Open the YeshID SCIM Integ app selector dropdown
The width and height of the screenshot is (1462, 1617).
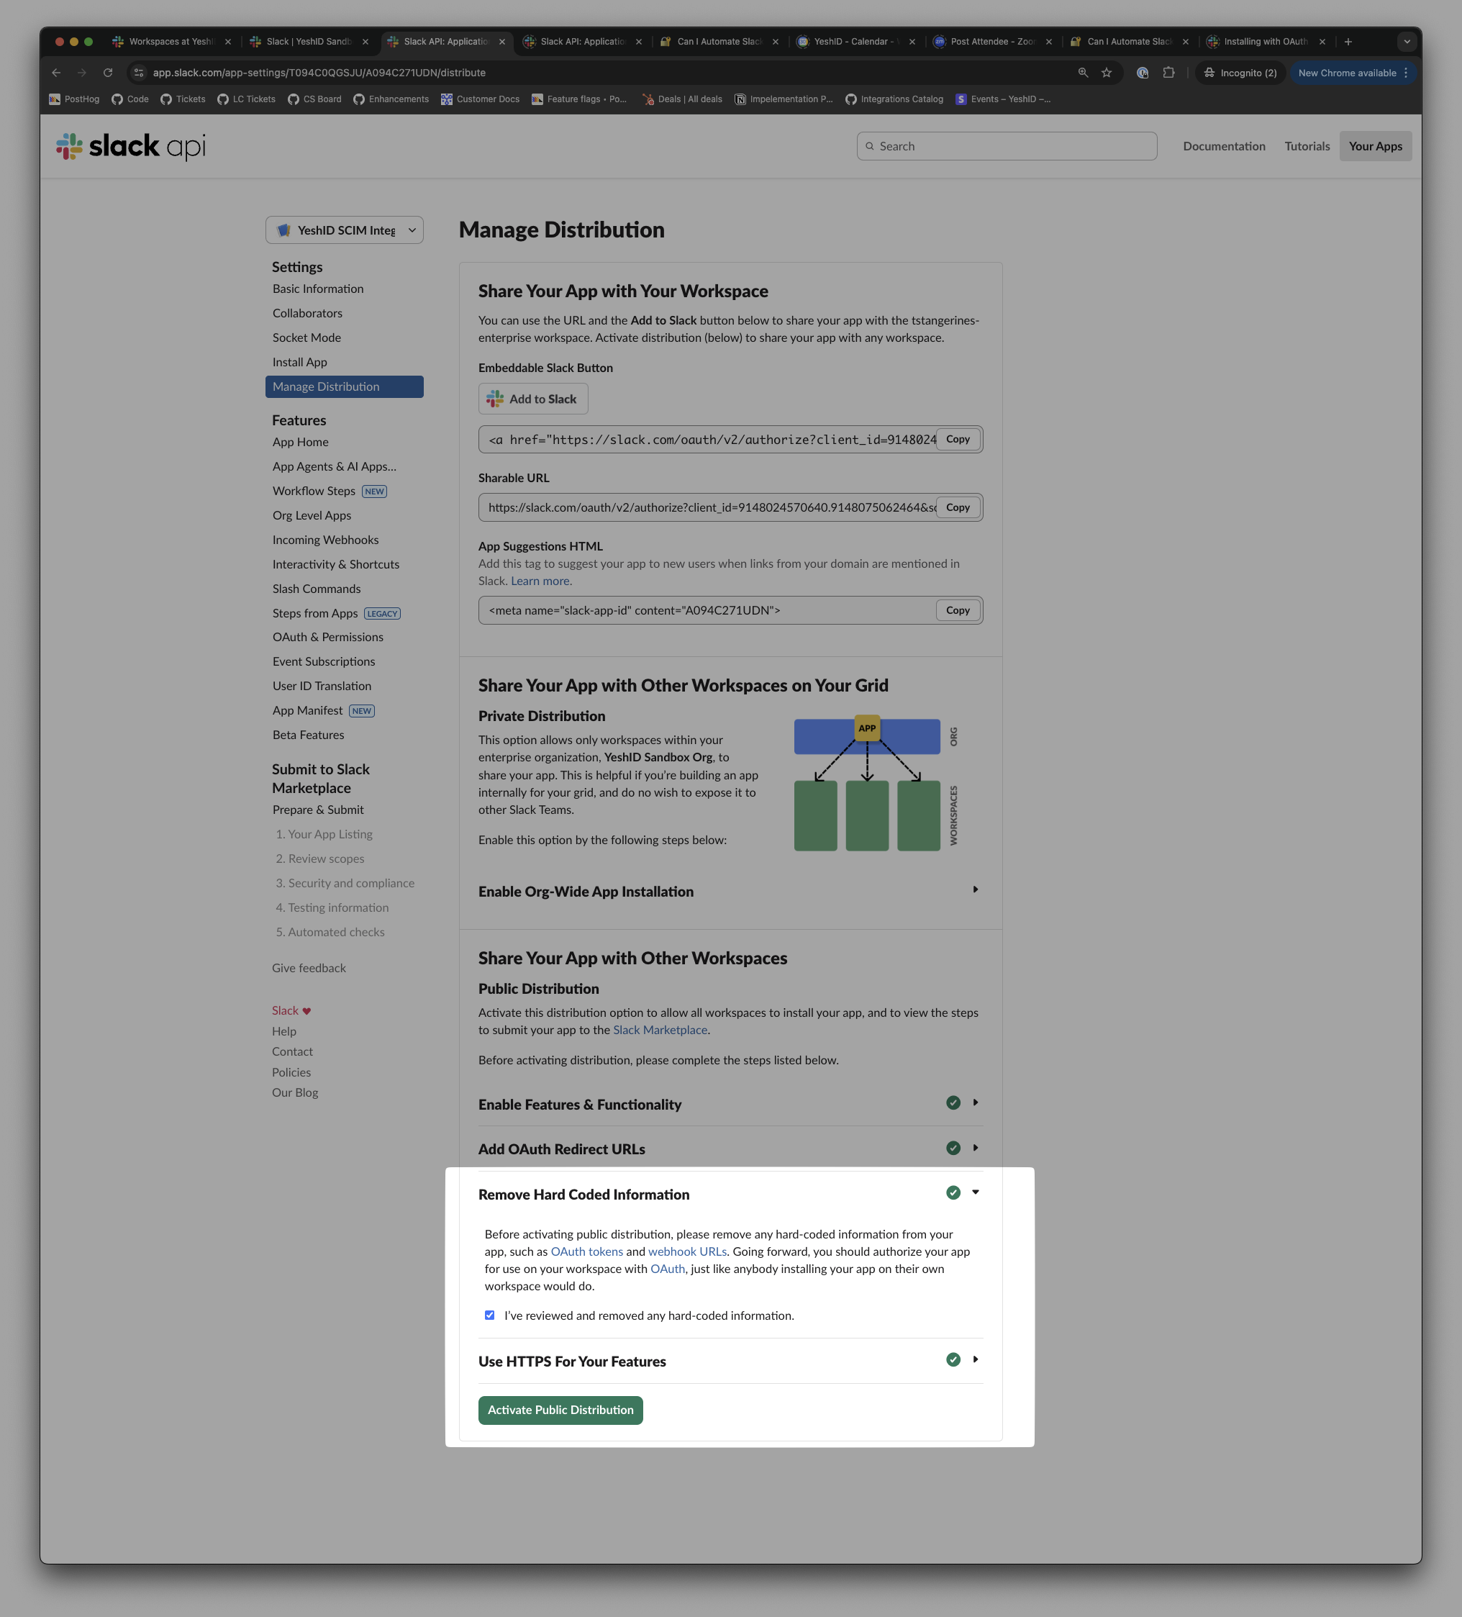[x=344, y=230]
